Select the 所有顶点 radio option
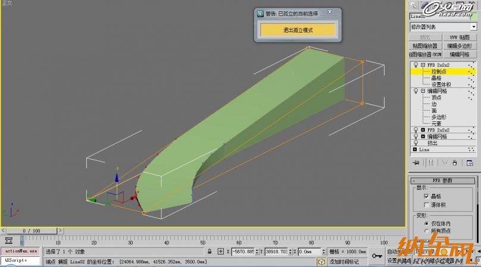 click(426, 230)
